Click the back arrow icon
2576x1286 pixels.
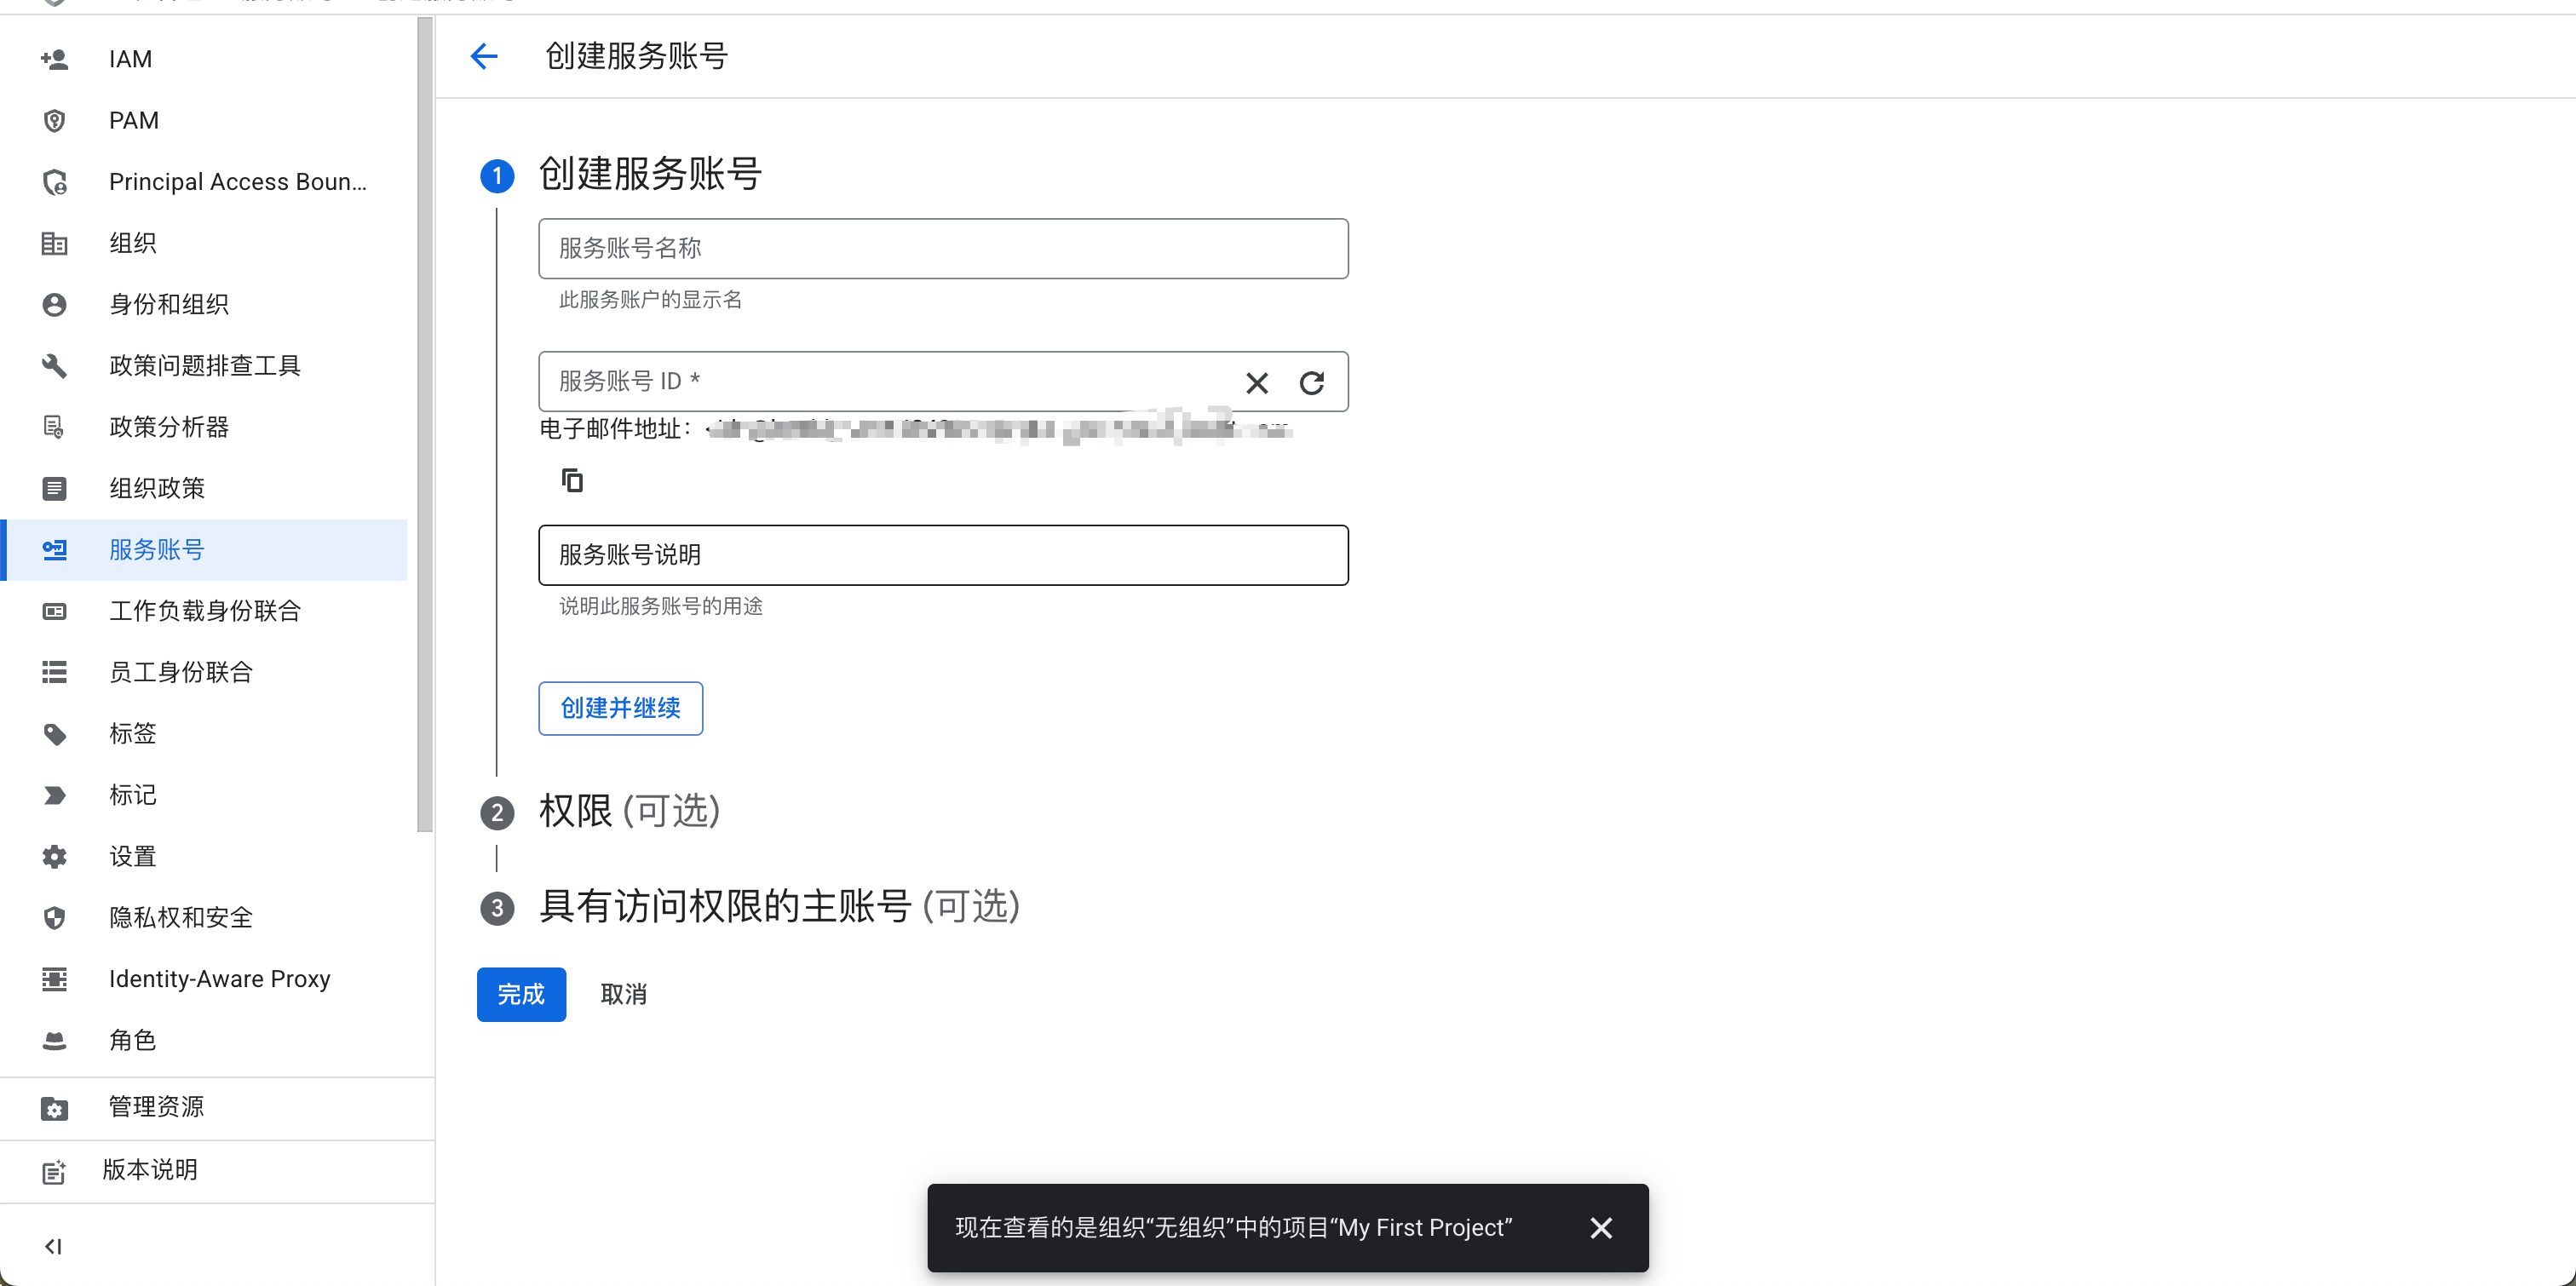pos(484,56)
